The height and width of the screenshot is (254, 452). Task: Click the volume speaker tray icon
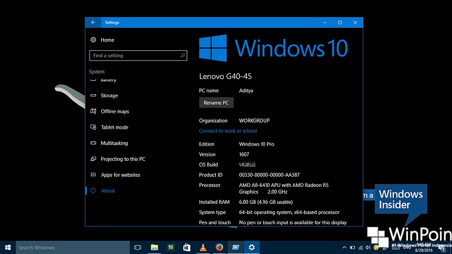pyautogui.click(x=368, y=247)
